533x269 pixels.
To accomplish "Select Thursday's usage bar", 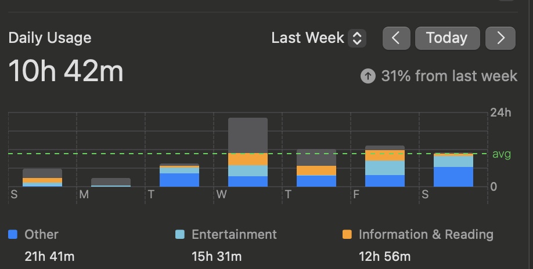I will pyautogui.click(x=316, y=168).
